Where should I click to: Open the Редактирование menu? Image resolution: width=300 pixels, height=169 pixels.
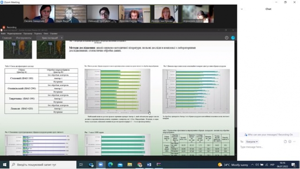coord(15,34)
